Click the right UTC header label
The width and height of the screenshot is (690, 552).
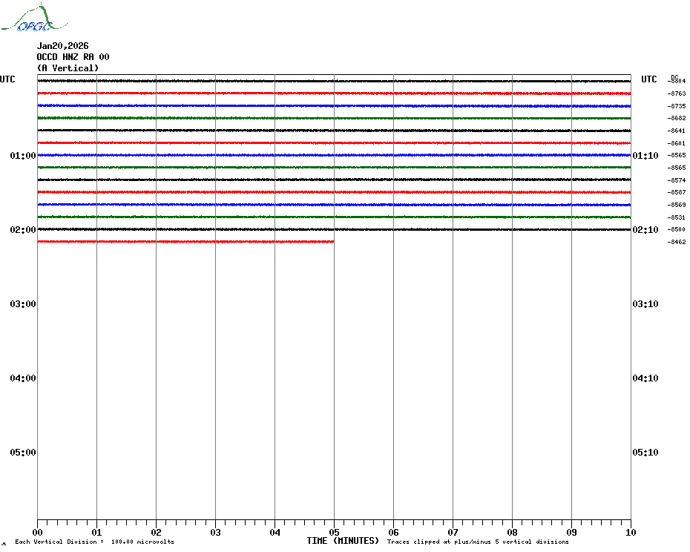point(648,79)
